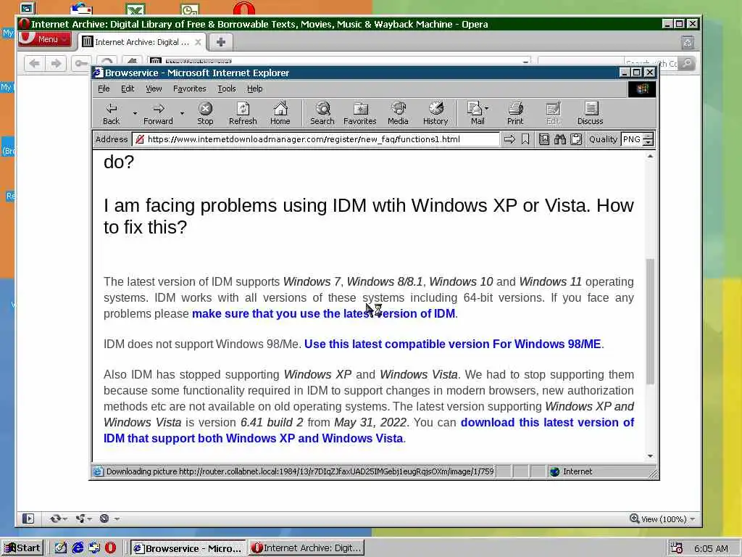Click the Internet Explorer address field
This screenshot has height=557, width=742.
pyautogui.click(x=316, y=139)
